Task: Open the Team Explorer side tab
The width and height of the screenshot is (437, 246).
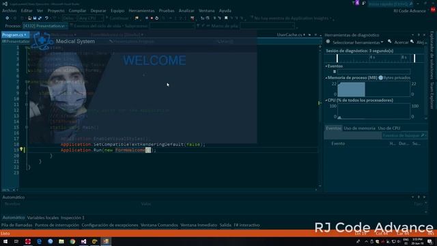Action: coord(432,96)
